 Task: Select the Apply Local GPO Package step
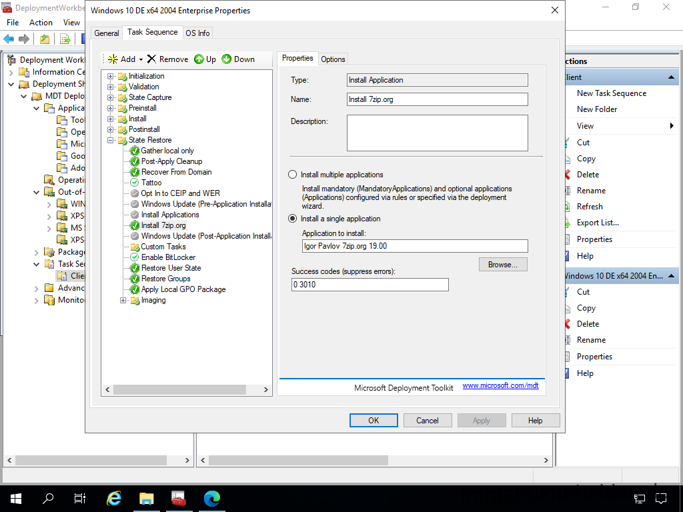click(x=183, y=289)
